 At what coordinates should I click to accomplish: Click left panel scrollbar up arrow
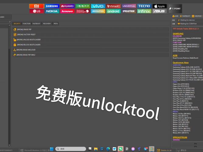point(9,25)
